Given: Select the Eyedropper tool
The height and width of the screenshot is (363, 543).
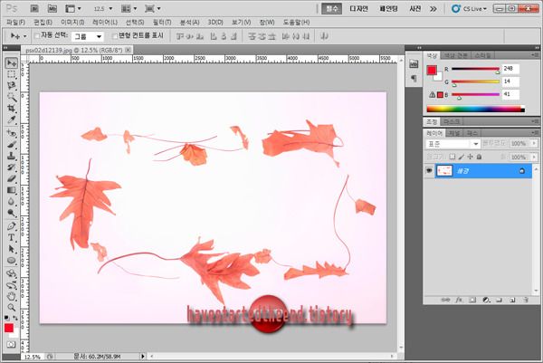Looking at the screenshot, I should point(12,119).
